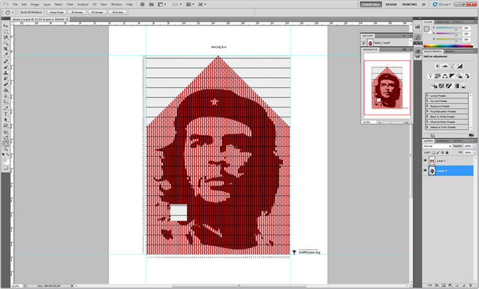Select the Rectangular Marquee tool
The image size is (479, 289).
pos(6,32)
